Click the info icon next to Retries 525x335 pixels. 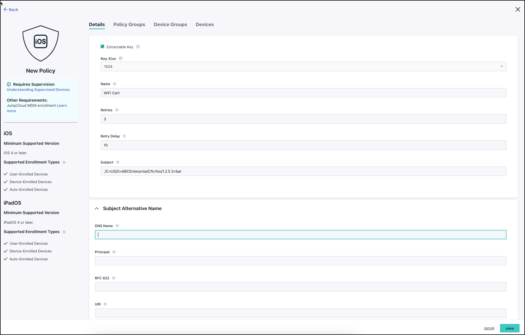click(x=117, y=110)
